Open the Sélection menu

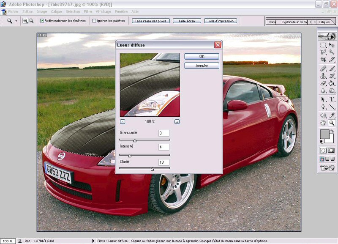[73, 12]
